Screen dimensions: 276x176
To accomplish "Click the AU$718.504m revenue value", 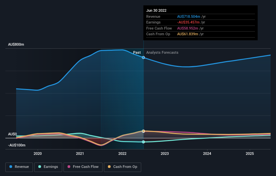I will coord(189,16).
